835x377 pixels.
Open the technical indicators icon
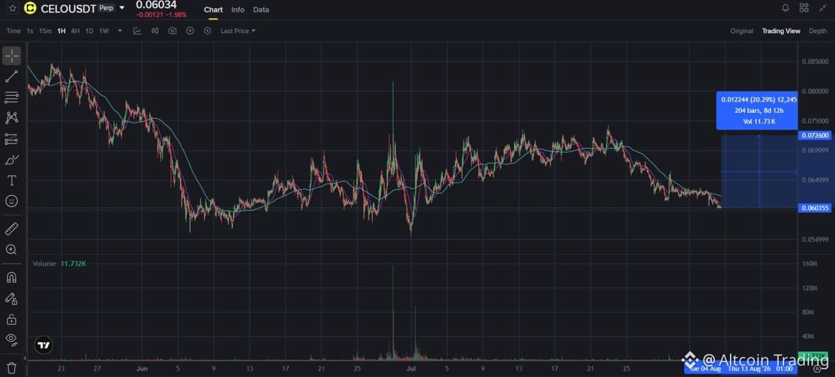[137, 31]
